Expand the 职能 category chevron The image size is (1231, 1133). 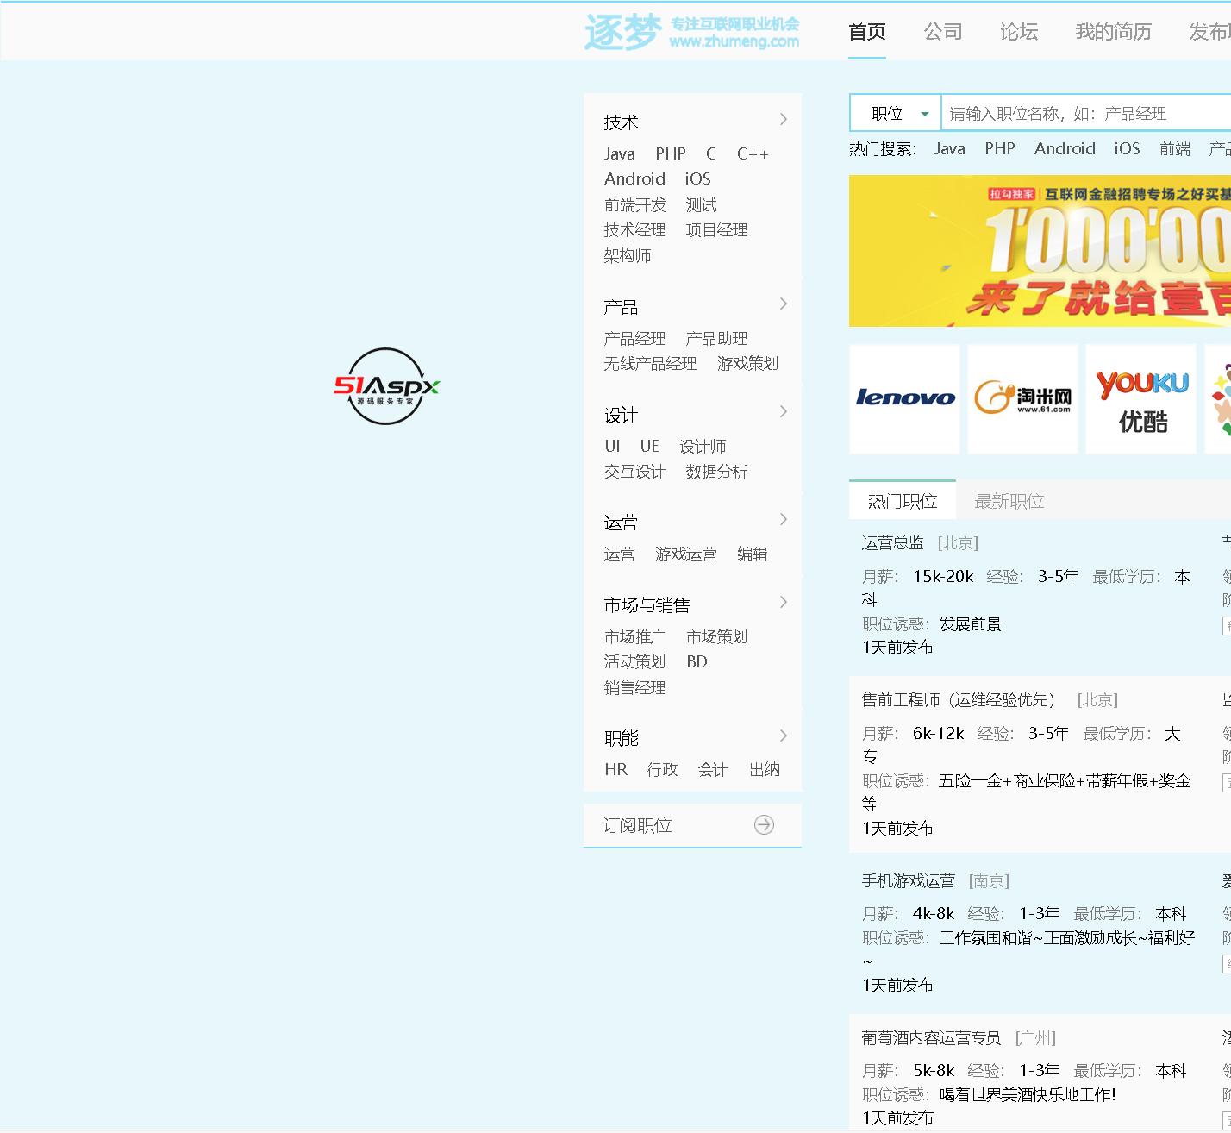coord(783,736)
